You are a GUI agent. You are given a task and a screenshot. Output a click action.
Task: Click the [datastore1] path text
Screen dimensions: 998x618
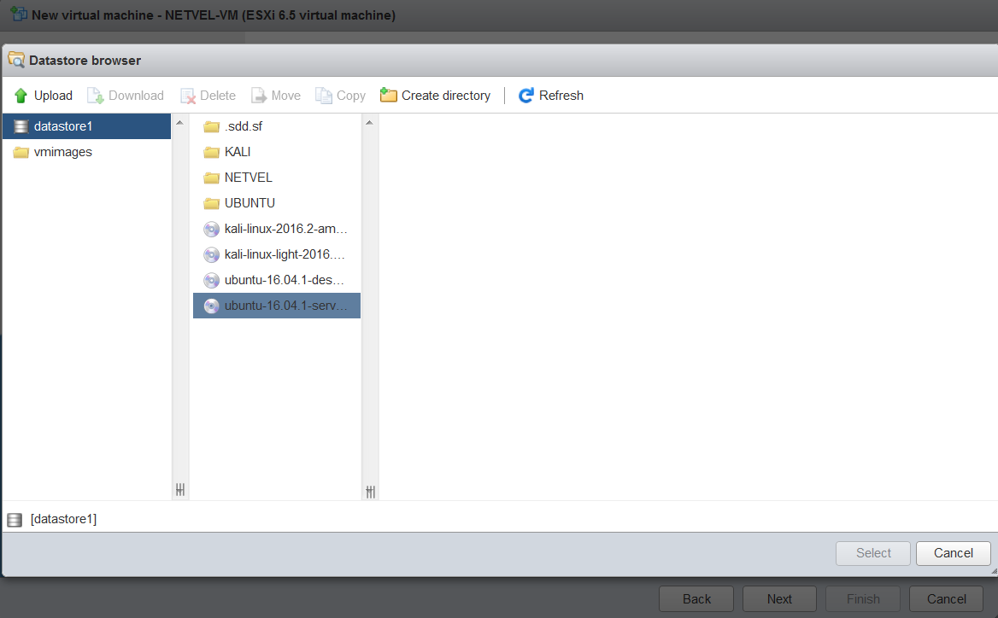(63, 520)
